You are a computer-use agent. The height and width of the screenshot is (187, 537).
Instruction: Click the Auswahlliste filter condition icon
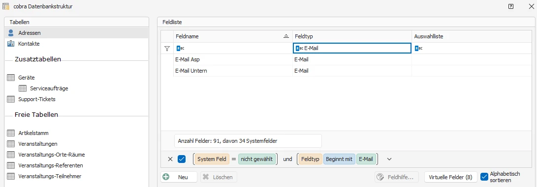pyautogui.click(x=418, y=49)
